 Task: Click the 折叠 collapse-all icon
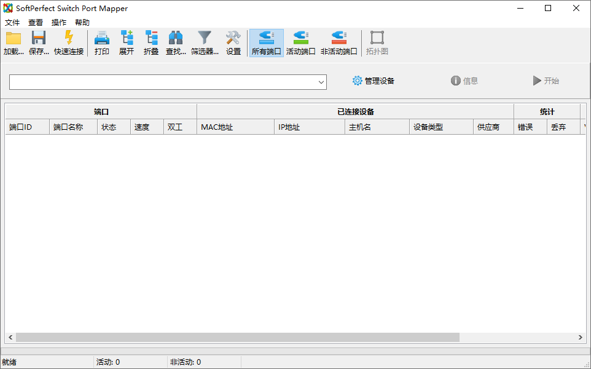click(151, 42)
